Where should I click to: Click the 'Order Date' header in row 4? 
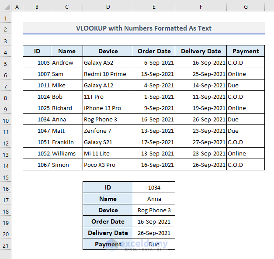[154, 51]
